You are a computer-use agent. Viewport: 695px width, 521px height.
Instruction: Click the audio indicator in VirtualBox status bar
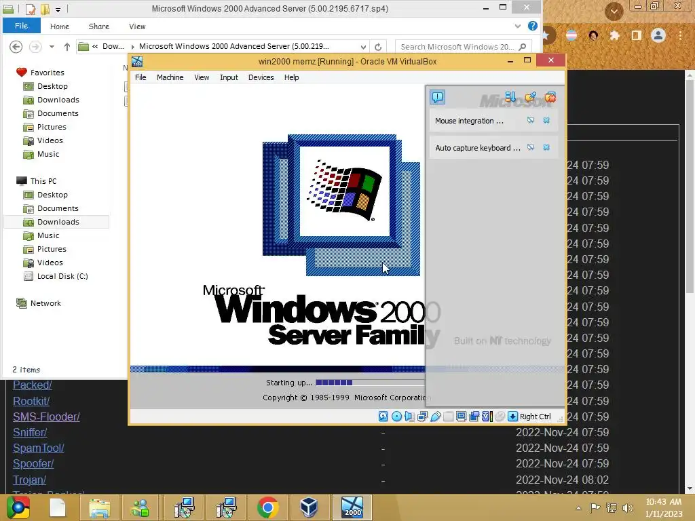point(409,416)
